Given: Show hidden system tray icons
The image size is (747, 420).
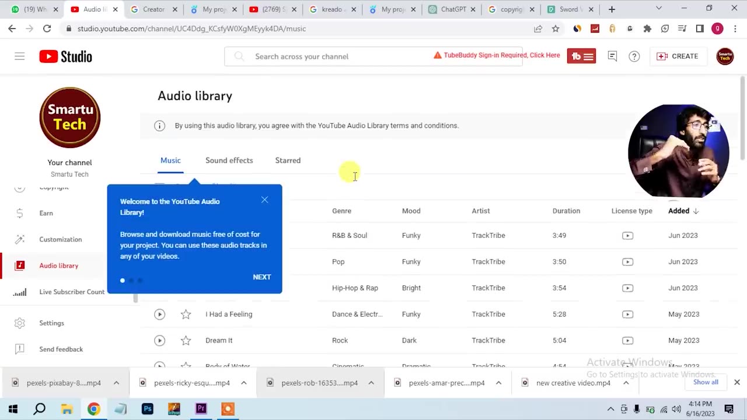Looking at the screenshot, I should (x=610, y=409).
